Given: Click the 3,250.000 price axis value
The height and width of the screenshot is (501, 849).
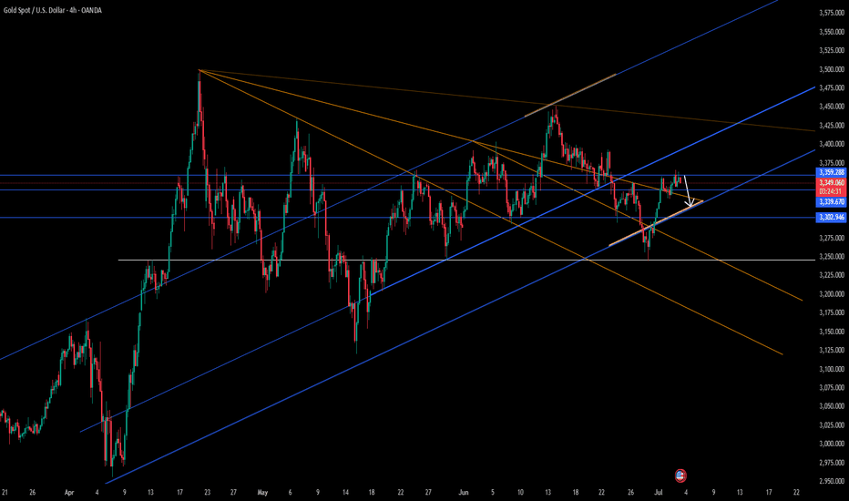Looking at the screenshot, I should click(832, 257).
